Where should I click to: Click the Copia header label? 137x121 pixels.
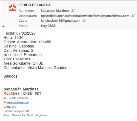click(23, 21)
